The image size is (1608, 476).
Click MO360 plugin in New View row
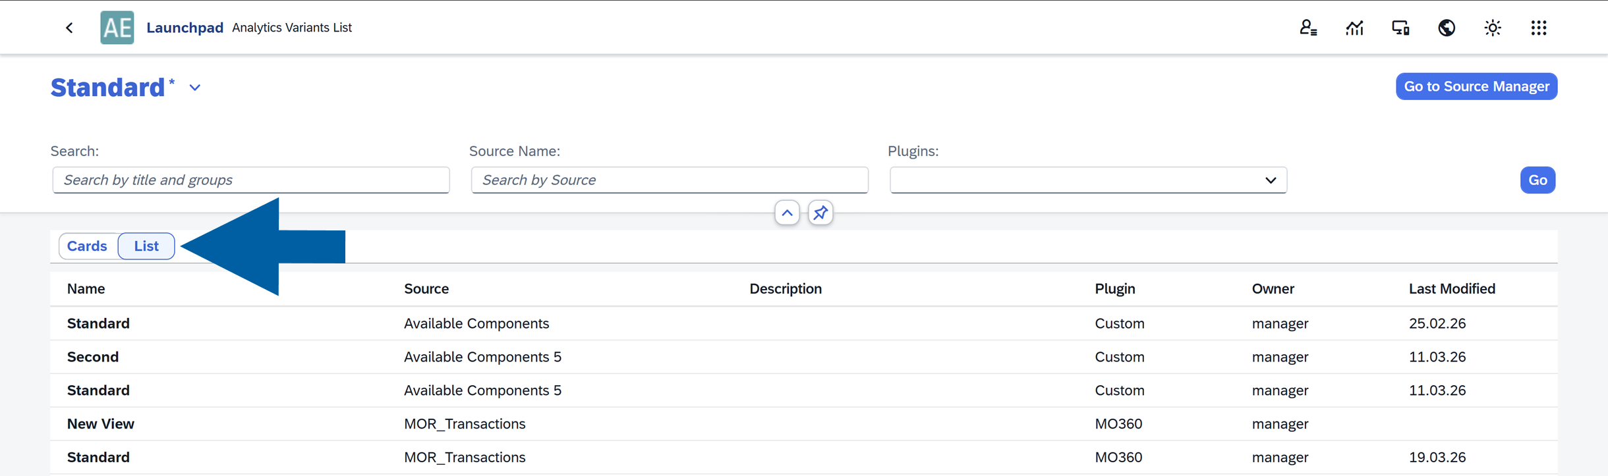[x=1118, y=424]
